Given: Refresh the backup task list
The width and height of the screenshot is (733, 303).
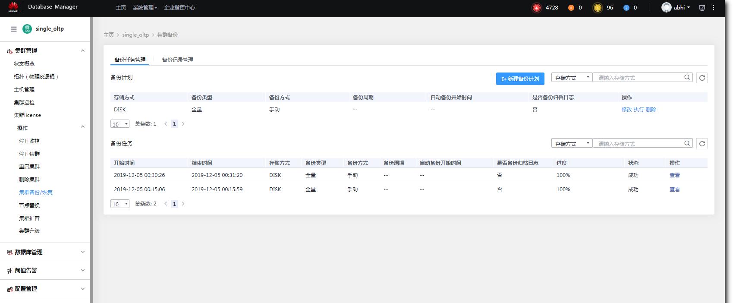Looking at the screenshot, I should [702, 144].
